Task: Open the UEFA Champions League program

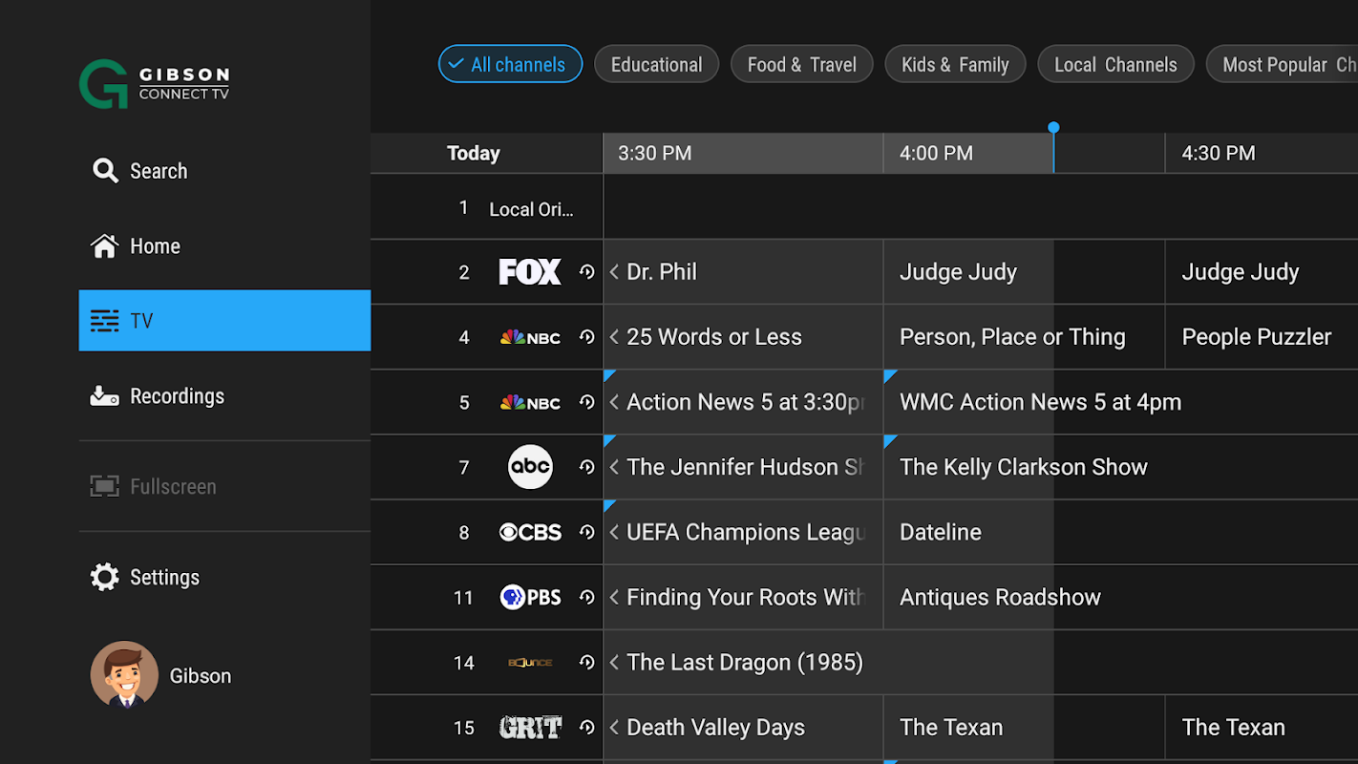Action: click(x=743, y=532)
